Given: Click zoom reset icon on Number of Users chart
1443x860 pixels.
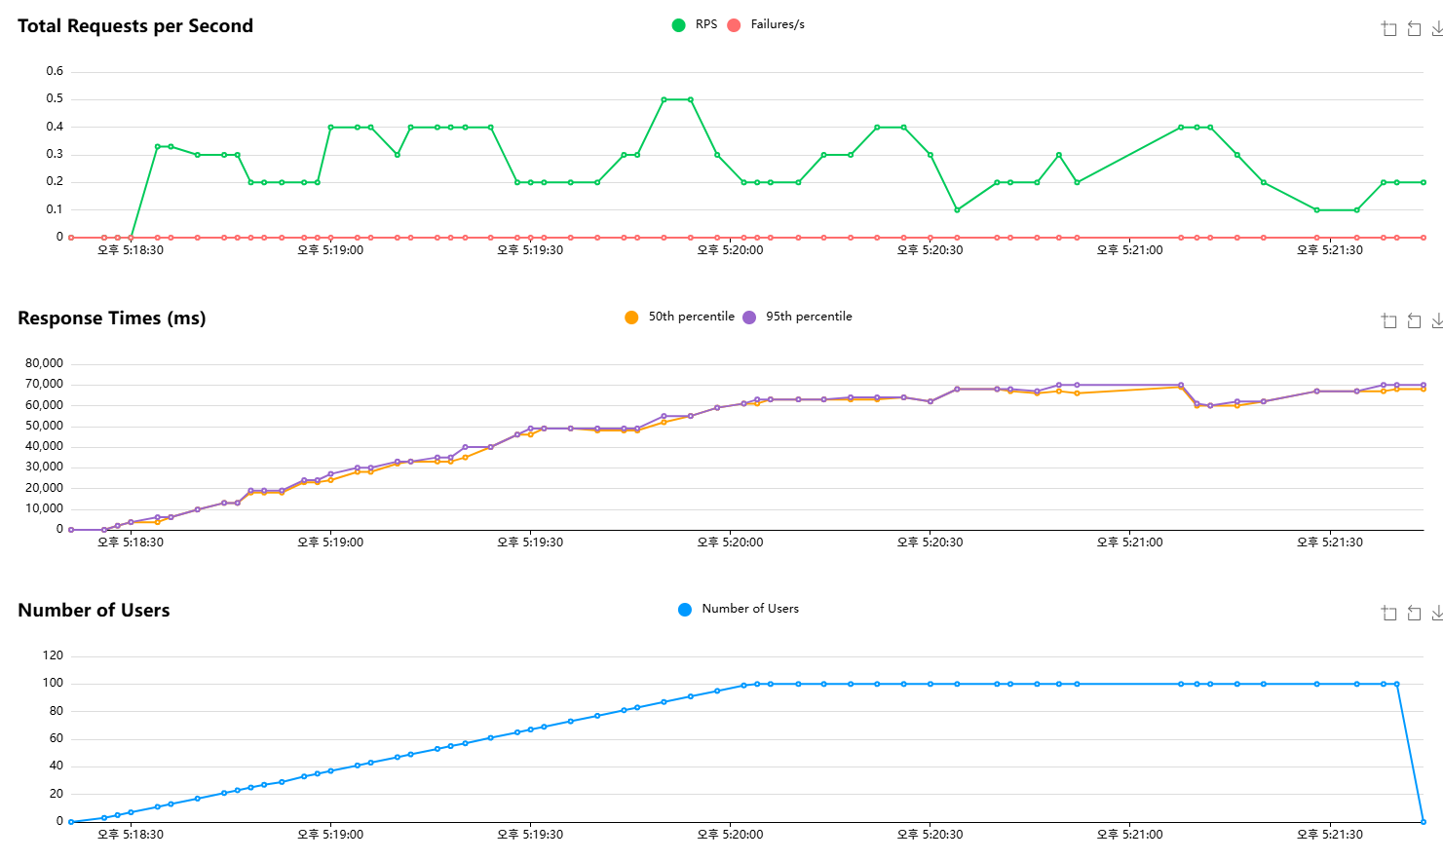Looking at the screenshot, I should (x=1414, y=614).
